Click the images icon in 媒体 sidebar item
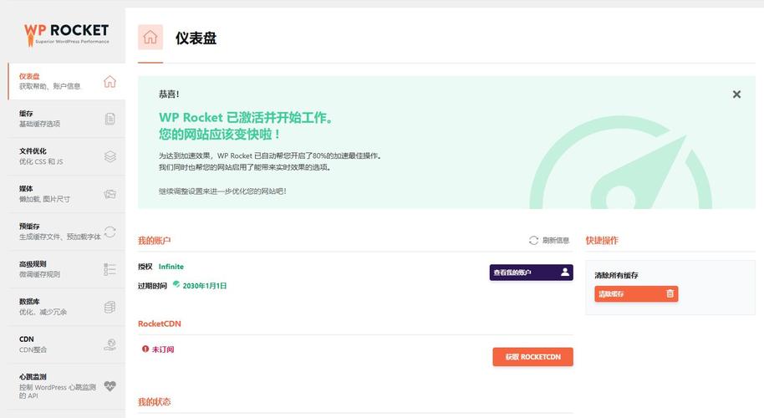 110,194
